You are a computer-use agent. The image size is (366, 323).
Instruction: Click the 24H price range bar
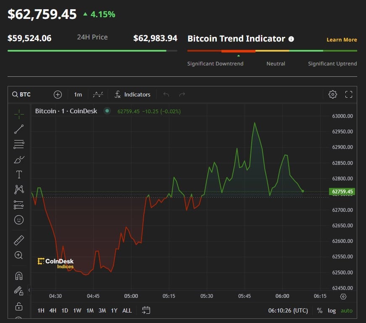92,51
